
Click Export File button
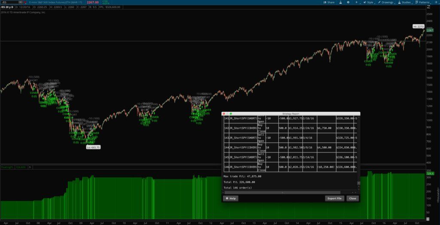[335, 198]
